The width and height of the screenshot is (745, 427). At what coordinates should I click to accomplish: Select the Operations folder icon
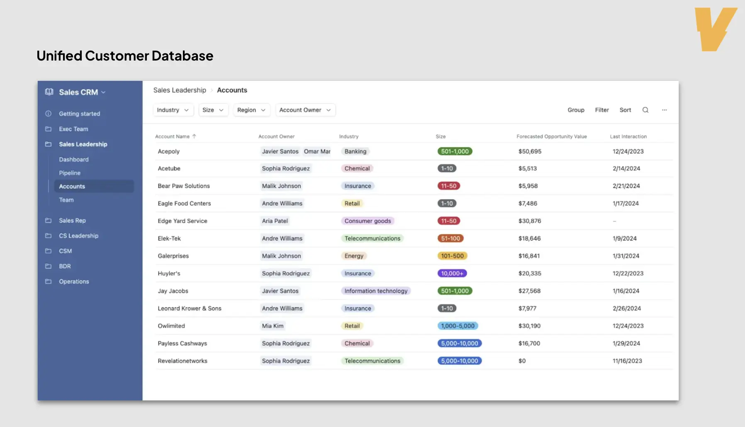(48, 281)
